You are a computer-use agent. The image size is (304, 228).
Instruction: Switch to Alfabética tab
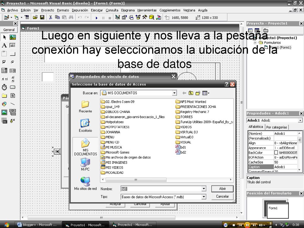(256, 126)
